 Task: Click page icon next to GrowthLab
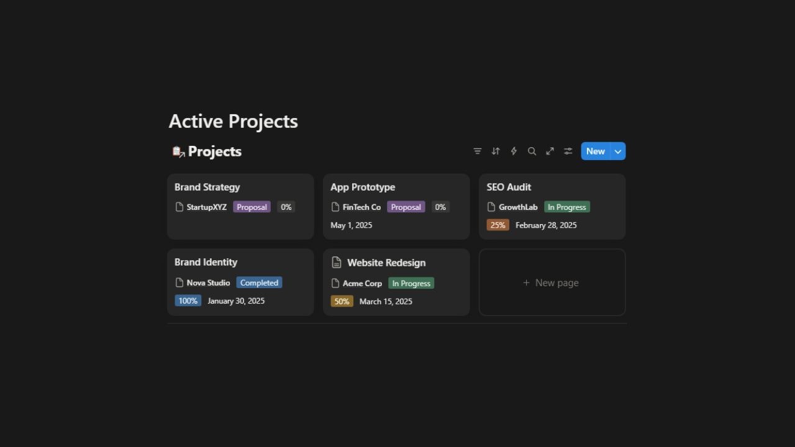coord(491,207)
